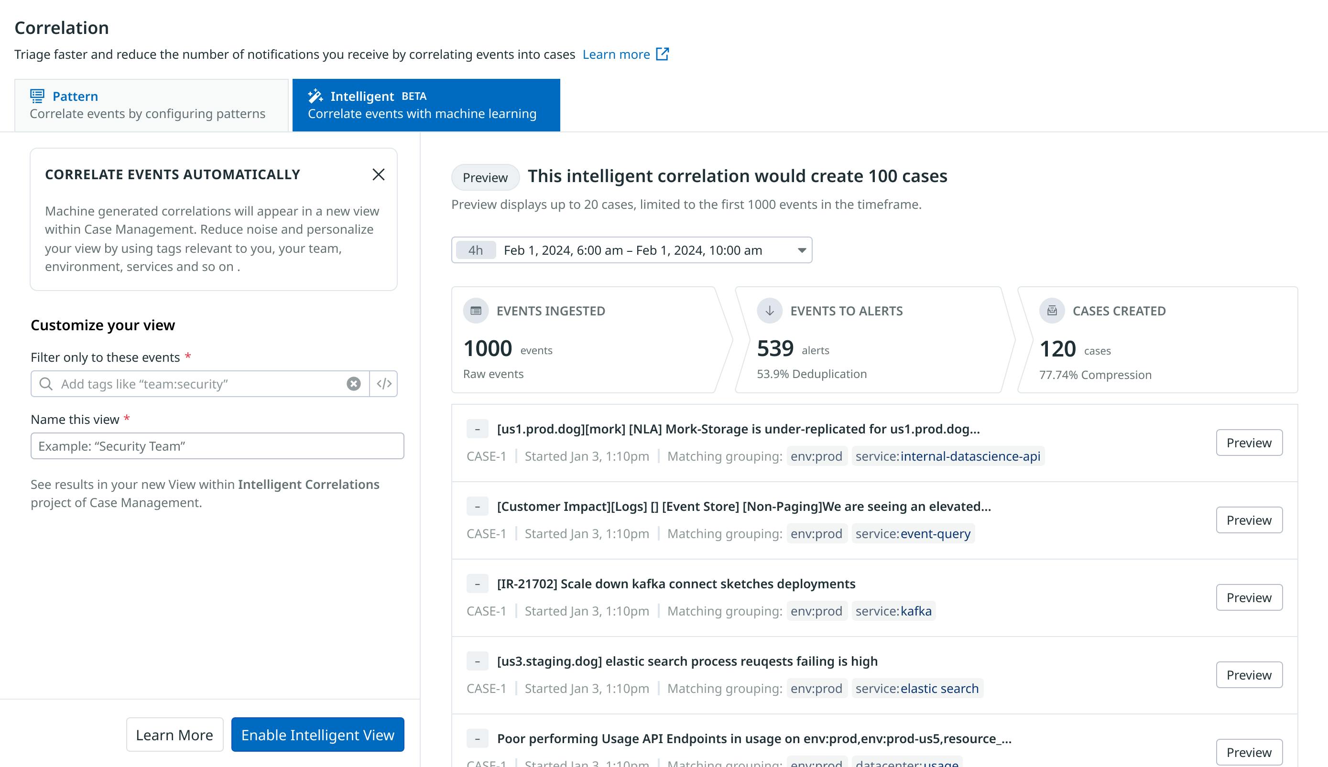
Task: Click Enable Intelligent View
Action: pyautogui.click(x=317, y=735)
